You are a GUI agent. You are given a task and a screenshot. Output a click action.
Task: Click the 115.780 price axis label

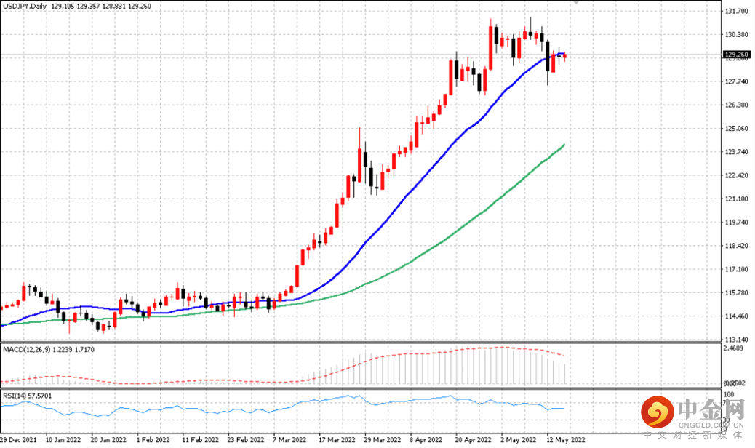pyautogui.click(x=737, y=292)
